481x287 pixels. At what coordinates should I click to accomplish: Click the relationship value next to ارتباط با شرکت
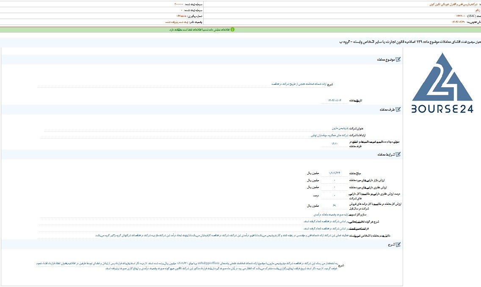click(329, 135)
